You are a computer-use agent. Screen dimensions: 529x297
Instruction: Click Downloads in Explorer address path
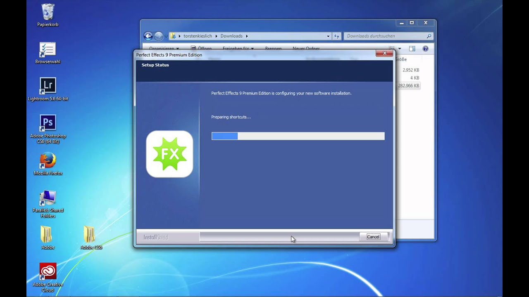click(x=231, y=36)
